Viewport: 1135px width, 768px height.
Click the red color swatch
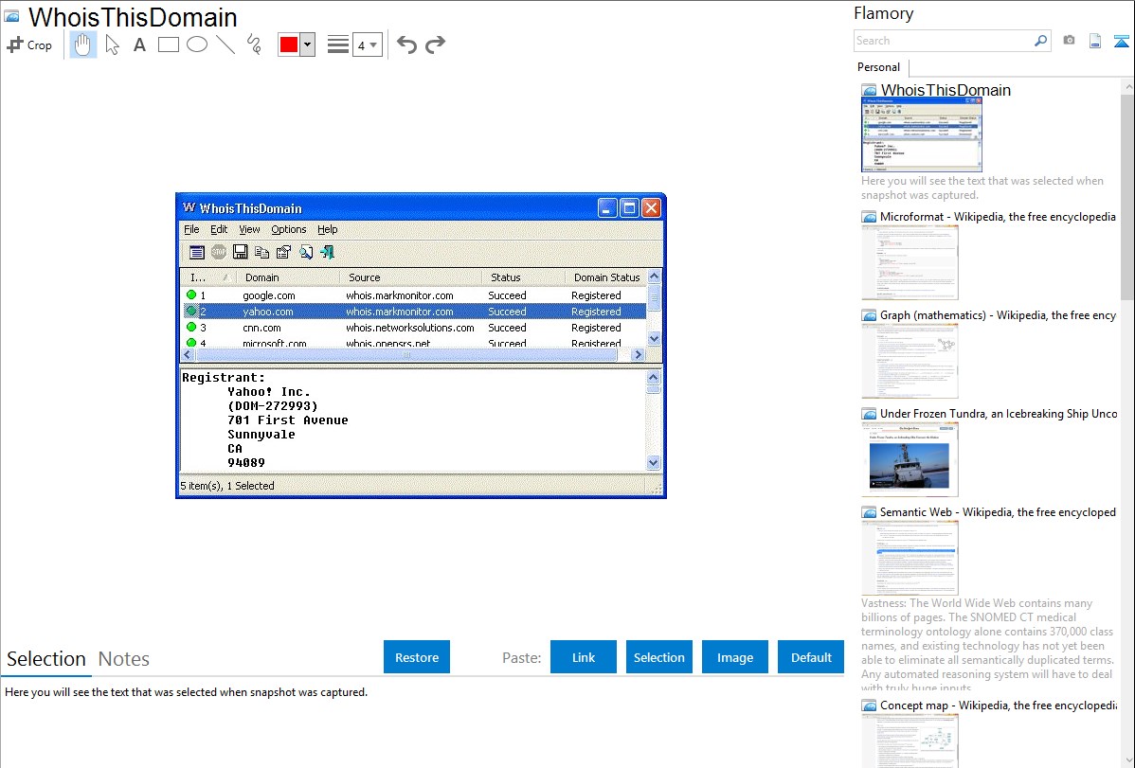tap(289, 45)
